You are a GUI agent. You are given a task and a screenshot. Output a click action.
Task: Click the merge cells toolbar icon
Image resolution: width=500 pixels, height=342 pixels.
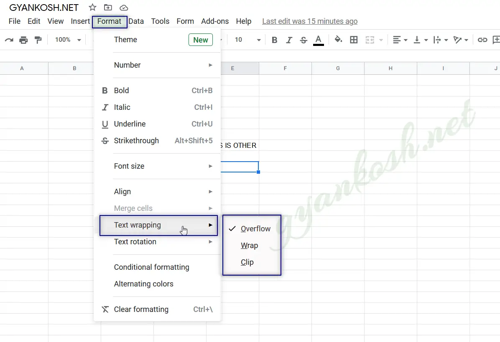pos(370,40)
